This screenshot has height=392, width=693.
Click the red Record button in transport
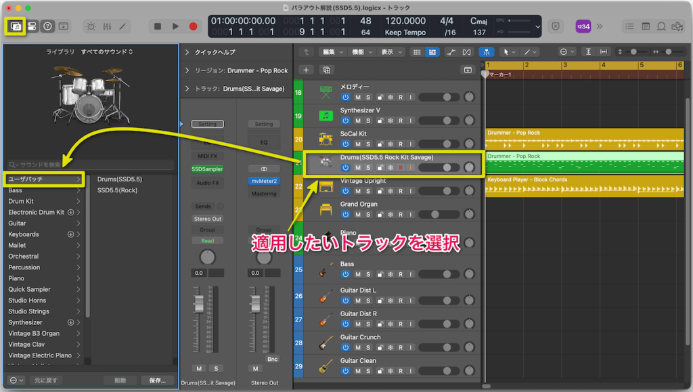(x=193, y=26)
